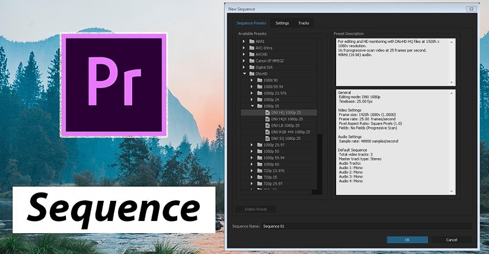Switch to the Tracks tab
This screenshot has height=254, width=489.
click(303, 23)
